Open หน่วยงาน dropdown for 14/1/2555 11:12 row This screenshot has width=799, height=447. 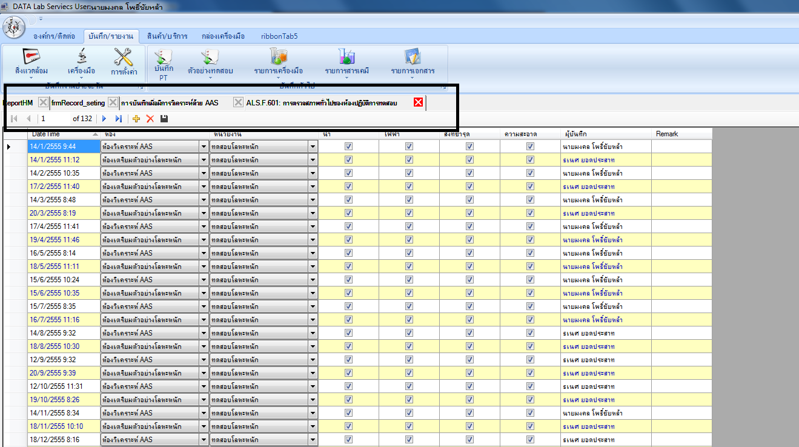point(313,160)
